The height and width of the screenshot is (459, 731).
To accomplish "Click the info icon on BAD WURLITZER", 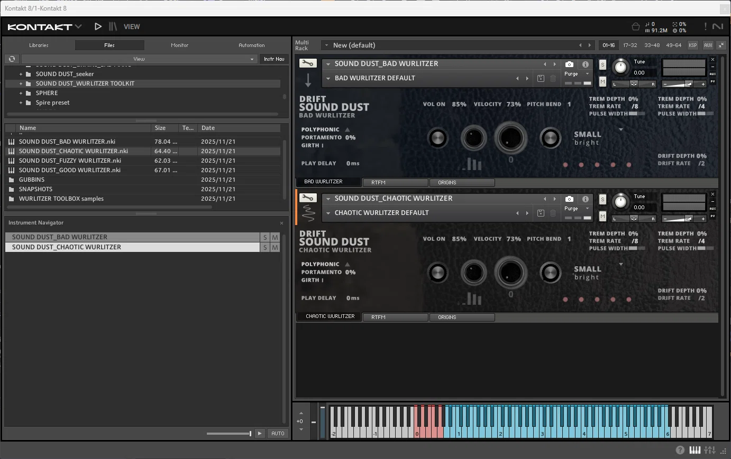I will [x=585, y=64].
